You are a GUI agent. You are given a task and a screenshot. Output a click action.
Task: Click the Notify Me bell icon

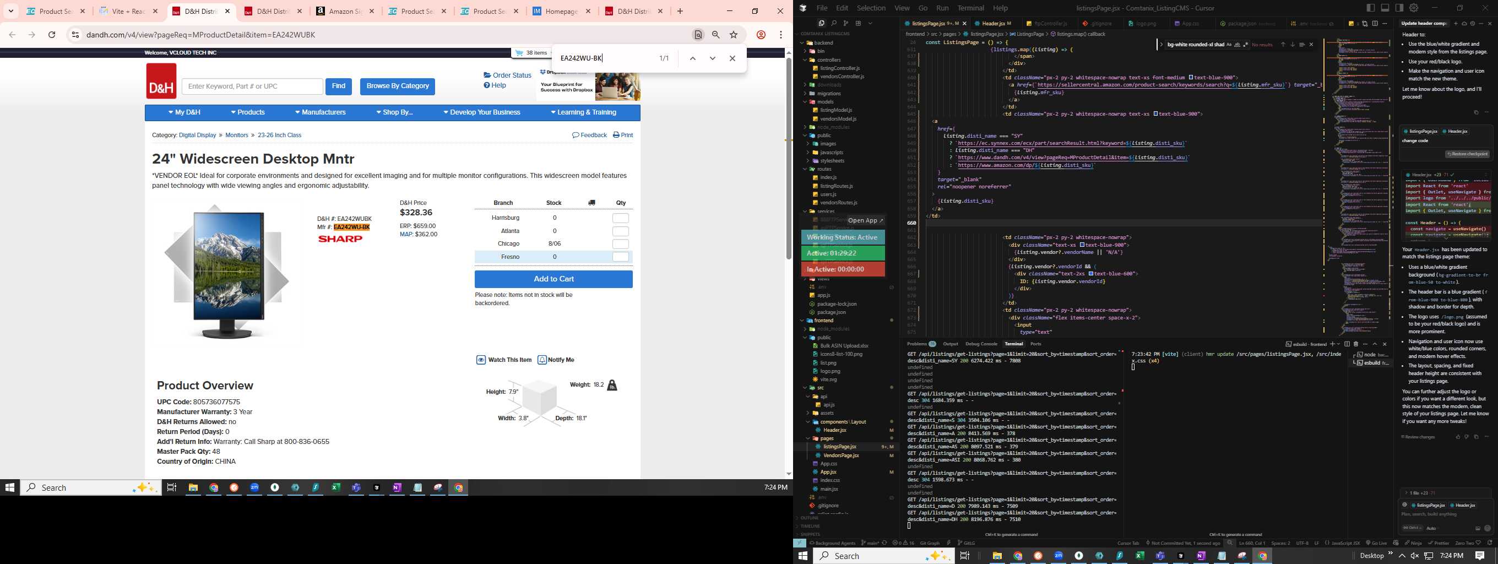[542, 360]
